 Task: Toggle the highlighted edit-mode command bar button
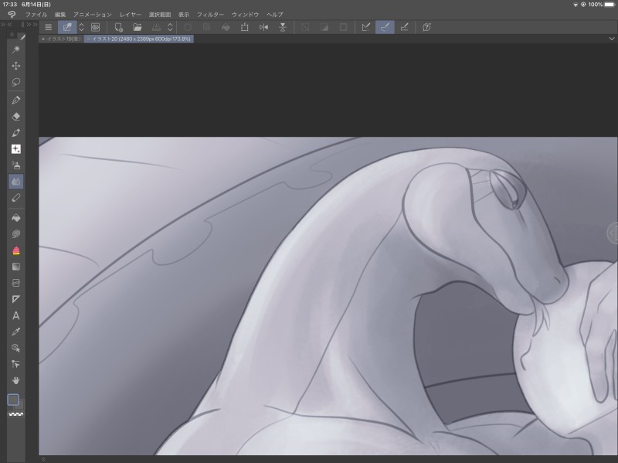67,27
